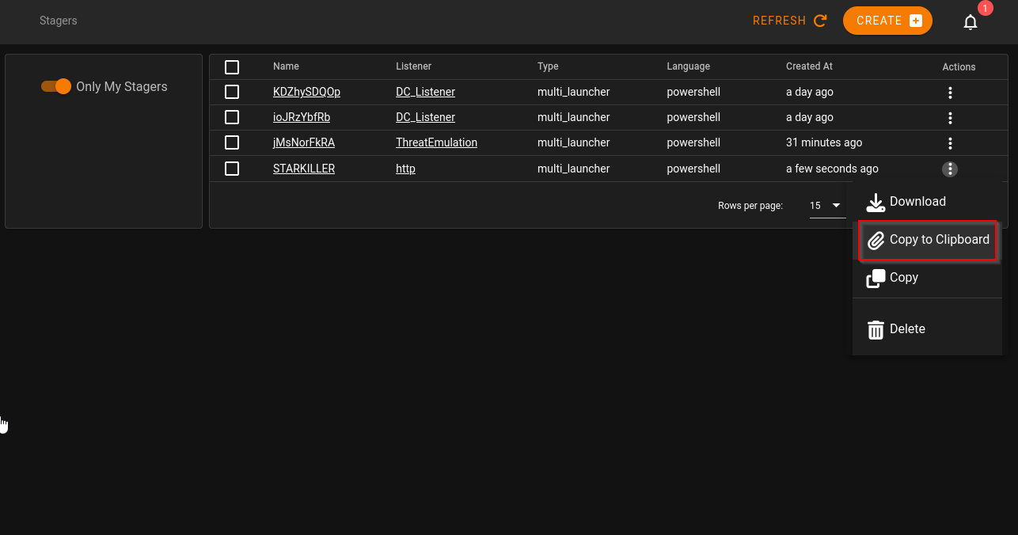This screenshot has height=535, width=1018.
Task: Click powershell cell in jMsNorFkRA row
Action: point(693,142)
